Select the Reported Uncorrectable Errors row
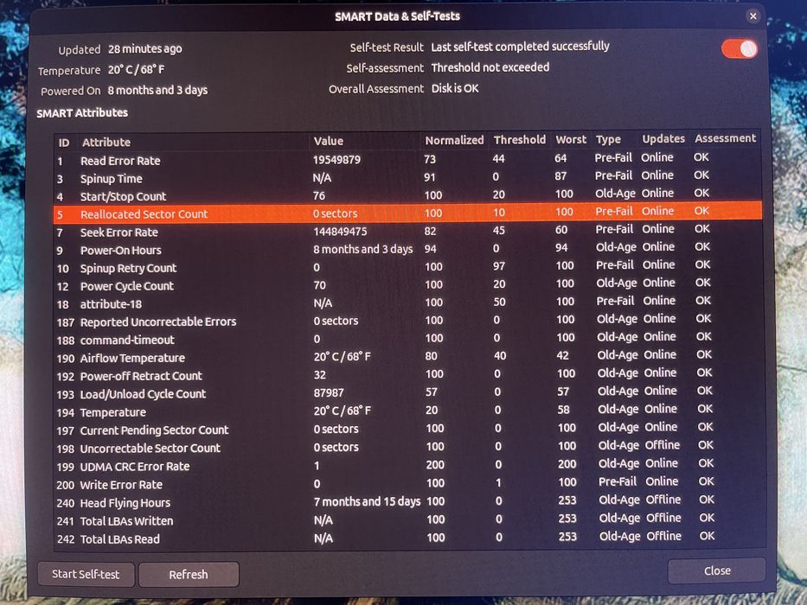807x605 pixels. (x=407, y=321)
